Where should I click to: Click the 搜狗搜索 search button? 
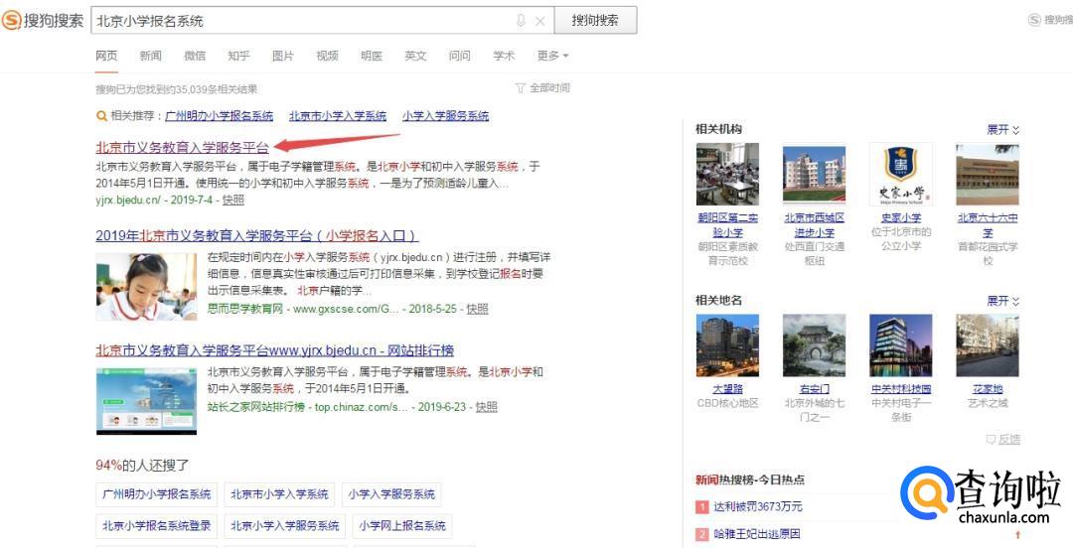595,21
